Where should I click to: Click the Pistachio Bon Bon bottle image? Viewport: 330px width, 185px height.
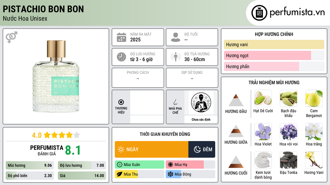[x=56, y=76]
